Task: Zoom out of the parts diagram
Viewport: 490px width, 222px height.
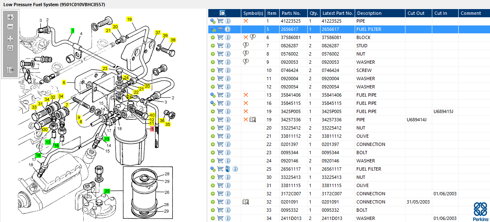Action: pyautogui.click(x=11, y=27)
